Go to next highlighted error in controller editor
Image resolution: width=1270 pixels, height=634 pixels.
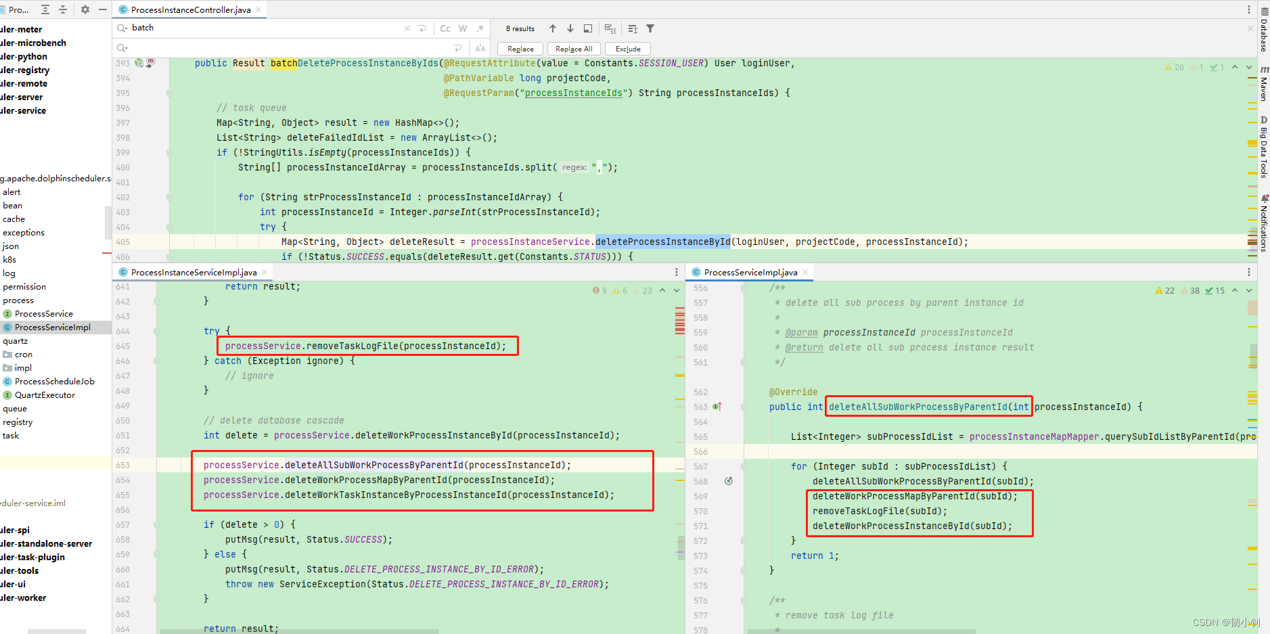[x=1249, y=67]
